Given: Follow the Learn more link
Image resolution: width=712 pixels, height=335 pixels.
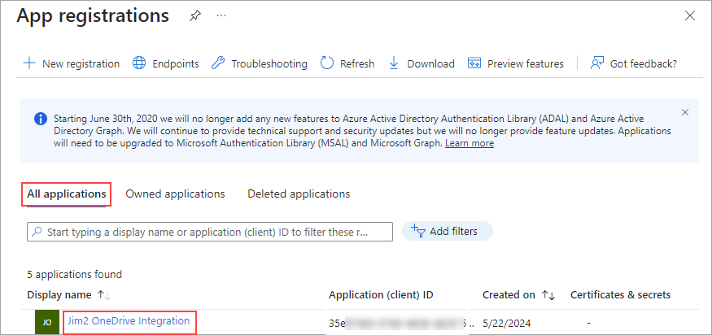Looking at the screenshot, I should pyautogui.click(x=469, y=143).
